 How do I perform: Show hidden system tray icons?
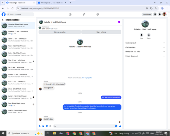point(133,133)
